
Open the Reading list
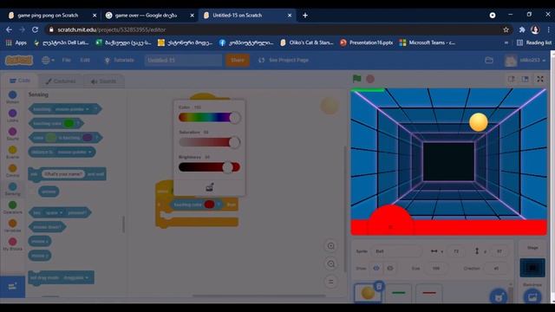coord(534,42)
